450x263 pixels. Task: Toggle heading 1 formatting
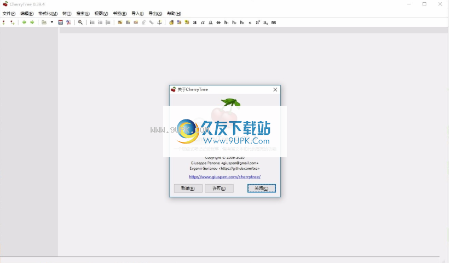(x=227, y=22)
